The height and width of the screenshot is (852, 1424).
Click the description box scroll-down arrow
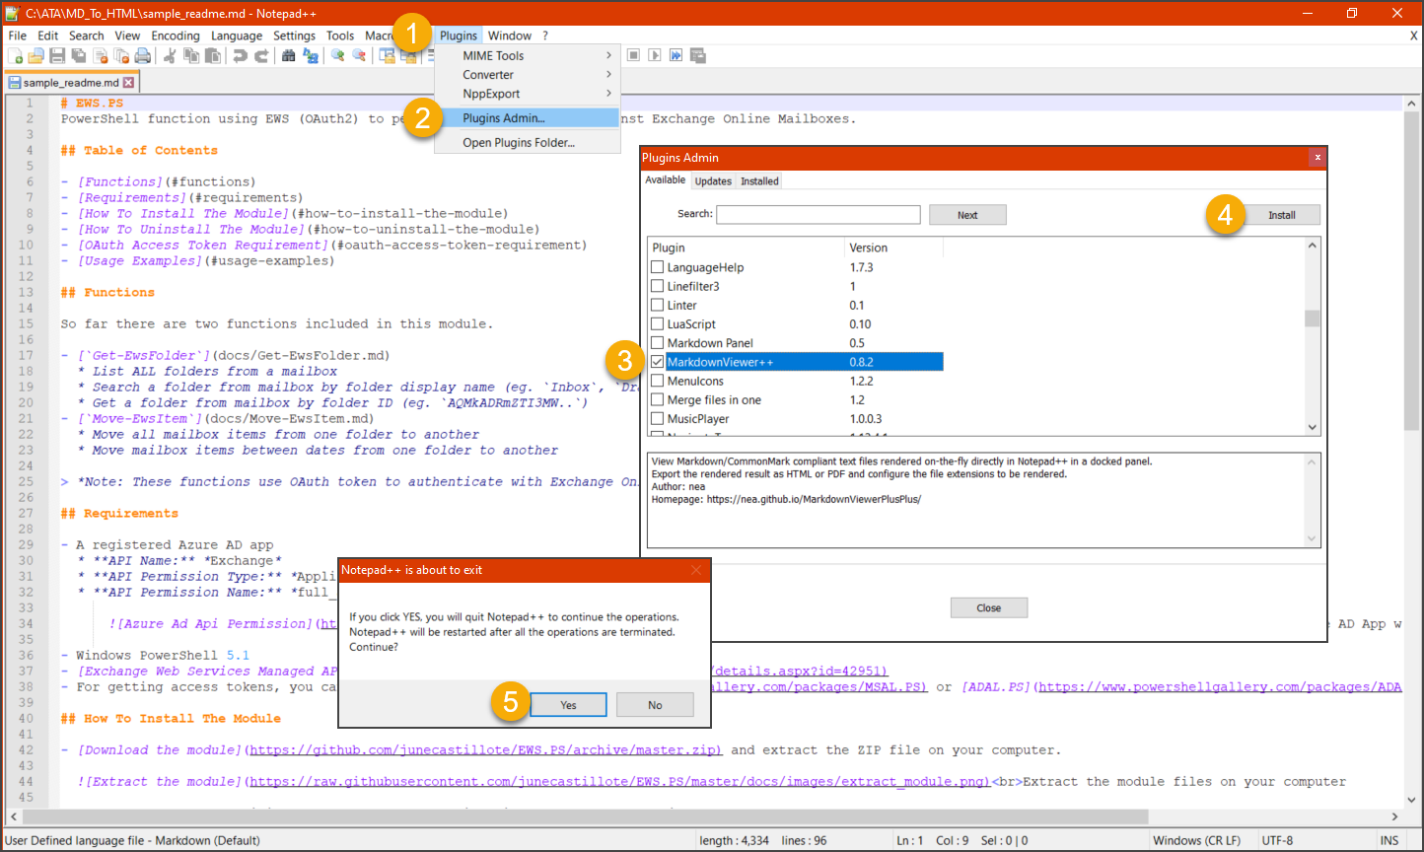[x=1312, y=538]
